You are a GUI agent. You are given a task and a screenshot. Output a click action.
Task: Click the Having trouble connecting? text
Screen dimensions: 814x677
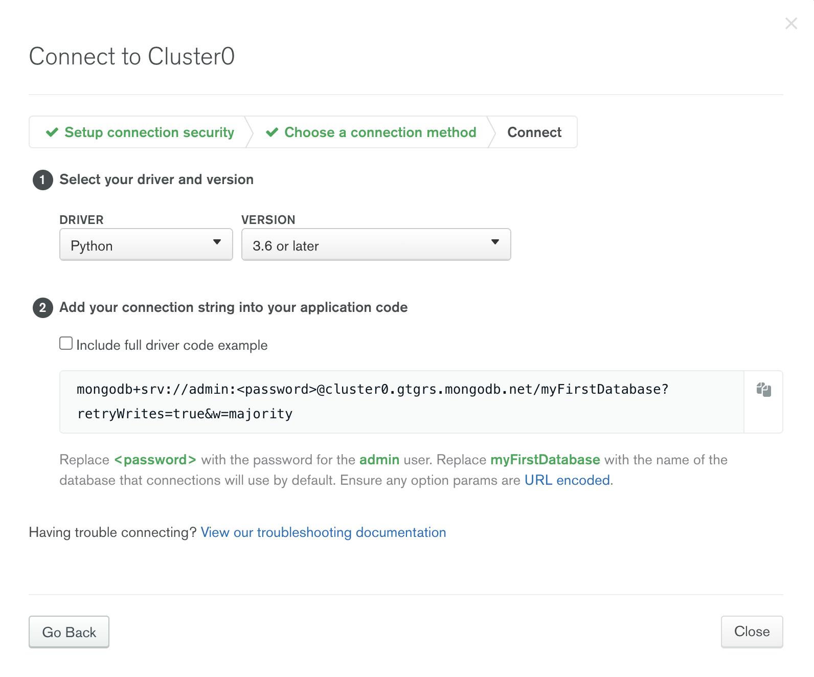pyautogui.click(x=113, y=532)
